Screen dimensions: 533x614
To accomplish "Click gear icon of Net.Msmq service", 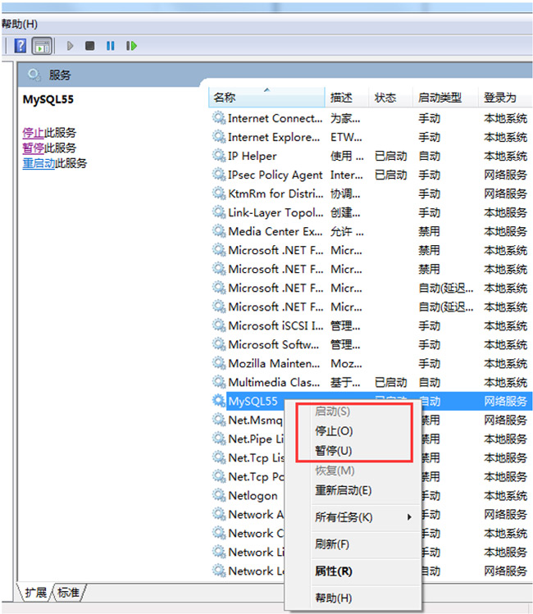I will [x=218, y=420].
